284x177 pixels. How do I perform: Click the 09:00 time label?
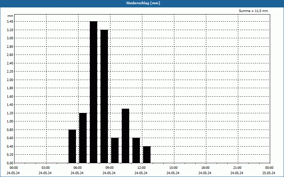click(x=109, y=168)
